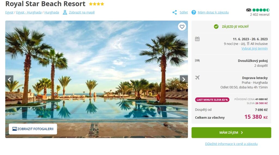
Task: Click the TripAdvisor owl rating icon
Action: 248,10
